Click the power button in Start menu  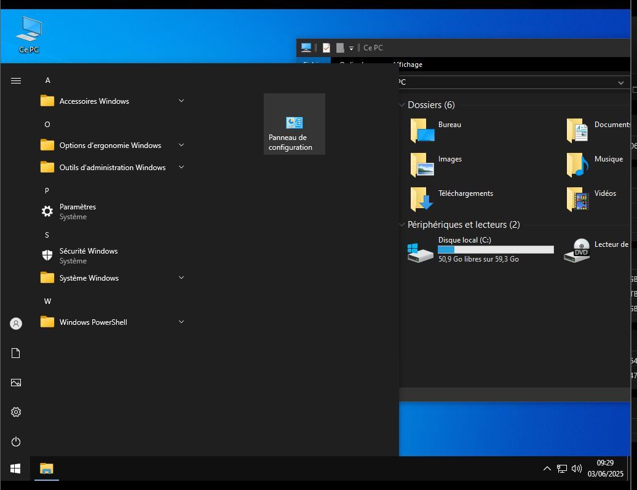point(16,441)
